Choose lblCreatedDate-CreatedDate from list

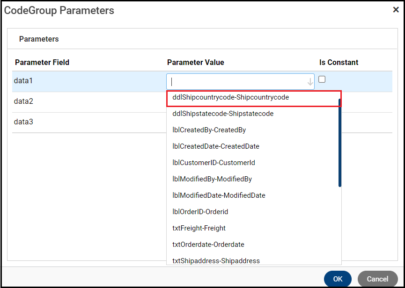(x=216, y=146)
